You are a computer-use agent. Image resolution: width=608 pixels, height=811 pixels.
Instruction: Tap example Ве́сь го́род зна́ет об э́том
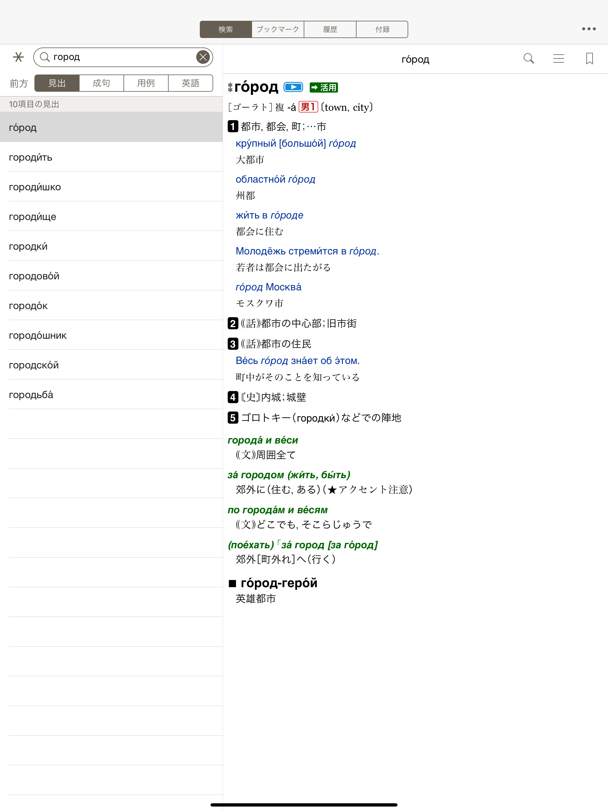pos(297,361)
